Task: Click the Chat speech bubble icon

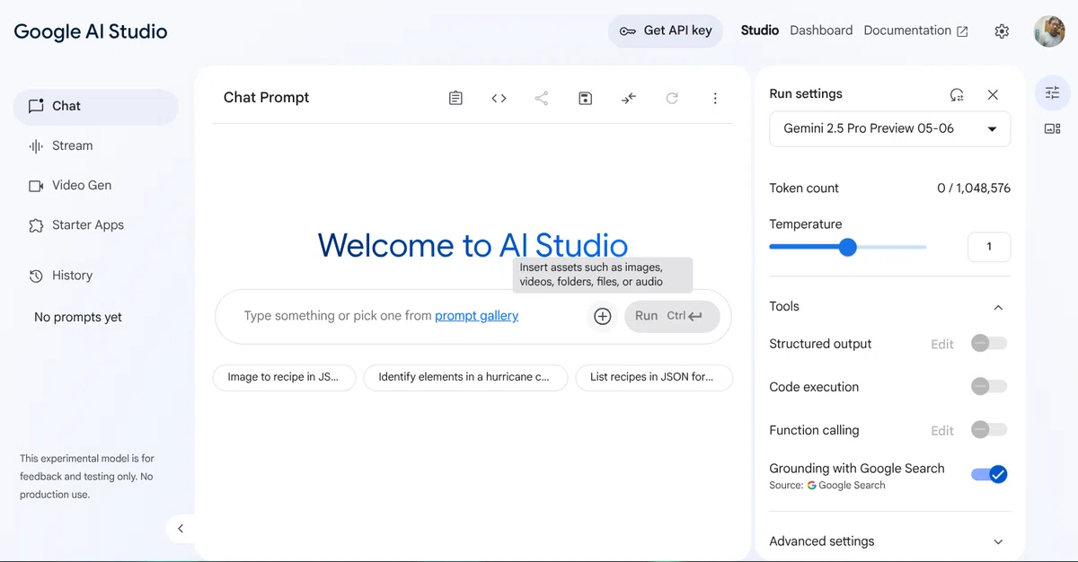Action: tap(36, 106)
